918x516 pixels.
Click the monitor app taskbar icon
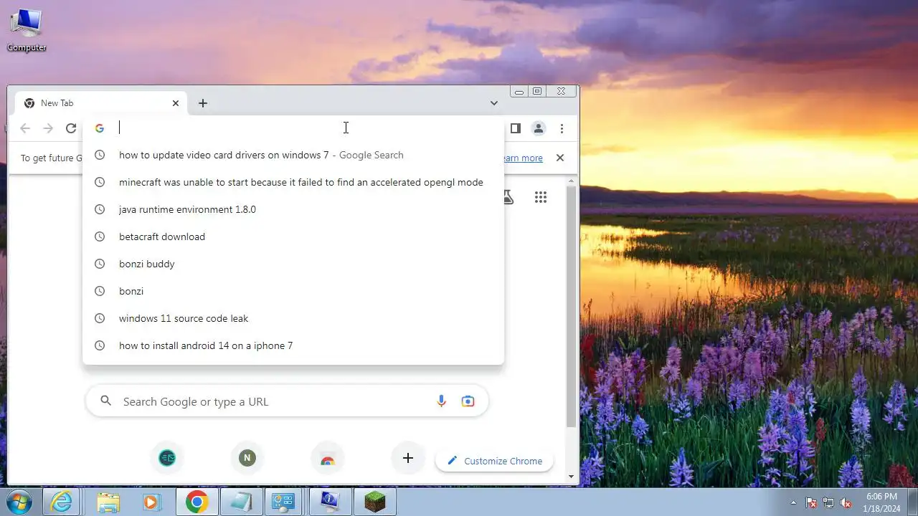click(330, 502)
